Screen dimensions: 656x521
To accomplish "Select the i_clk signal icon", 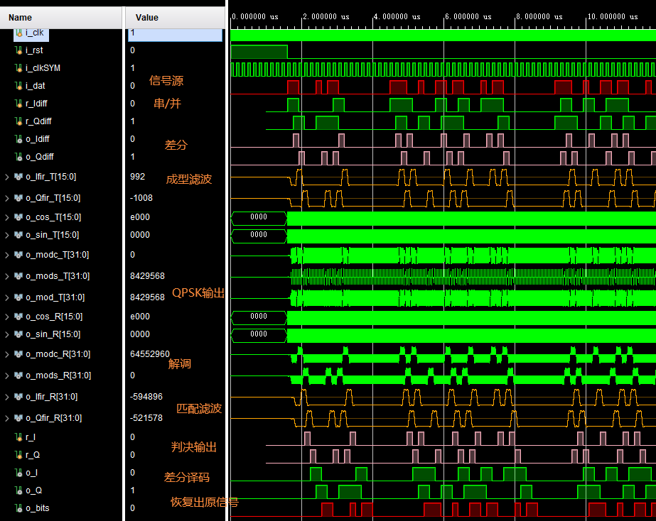I will [18, 33].
